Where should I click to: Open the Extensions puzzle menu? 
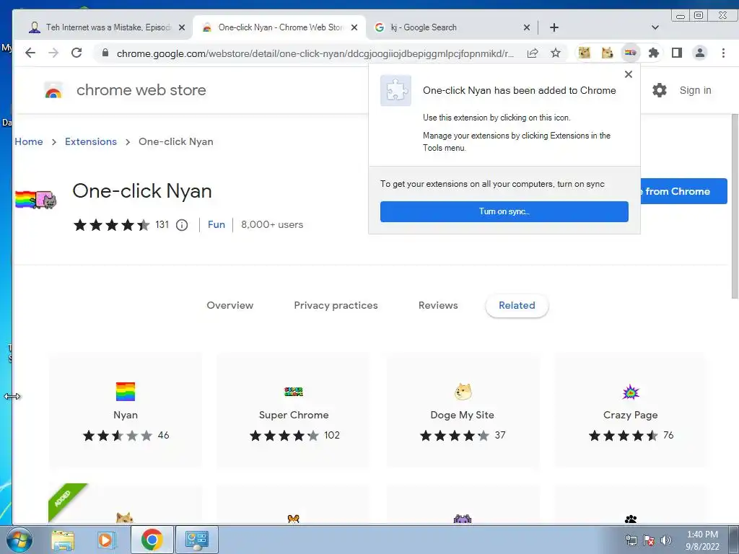(654, 53)
